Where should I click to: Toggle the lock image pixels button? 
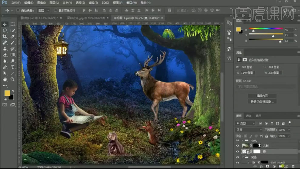pos(251,136)
